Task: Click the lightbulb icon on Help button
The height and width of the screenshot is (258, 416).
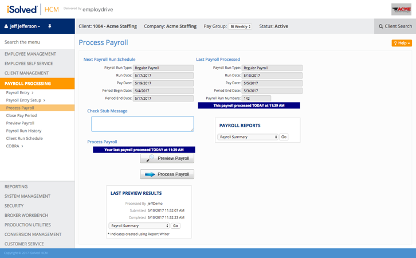Action: click(x=395, y=43)
